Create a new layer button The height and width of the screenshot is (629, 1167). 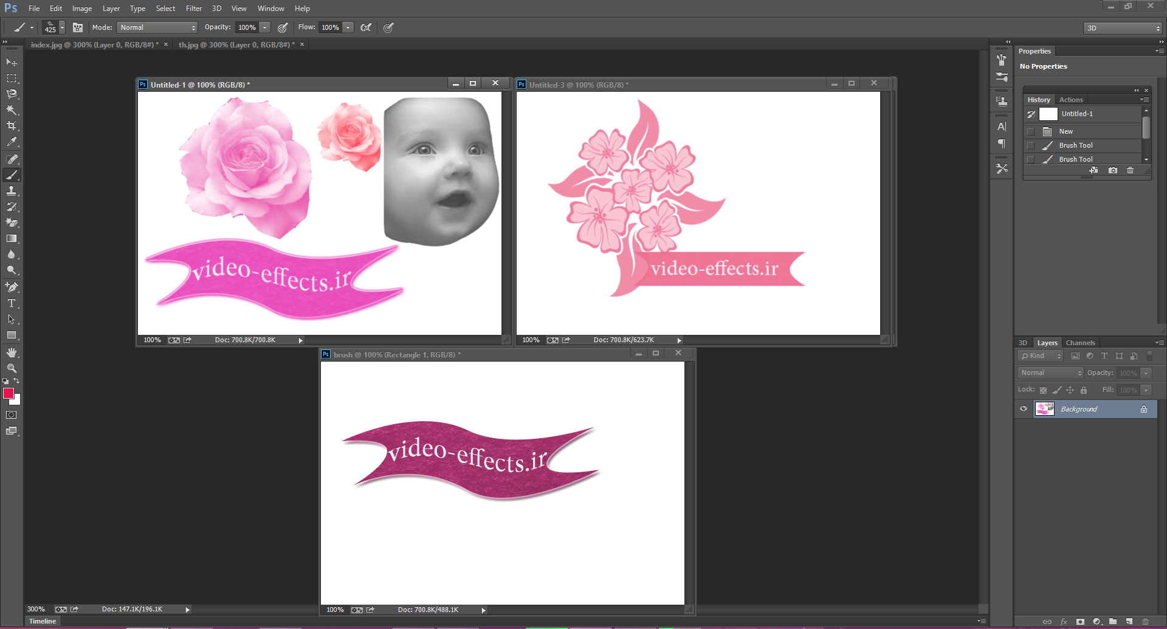pyautogui.click(x=1129, y=622)
